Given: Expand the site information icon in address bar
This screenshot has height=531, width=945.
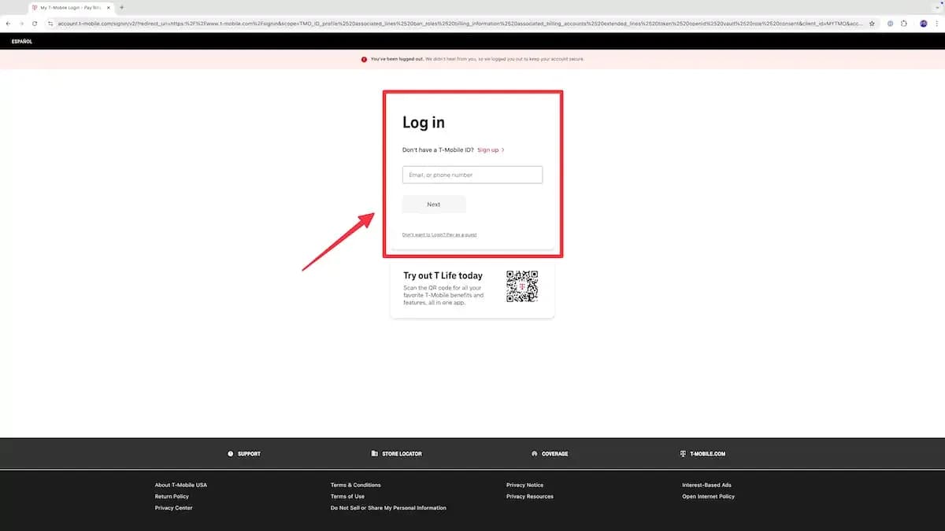Looking at the screenshot, I should pyautogui.click(x=49, y=24).
